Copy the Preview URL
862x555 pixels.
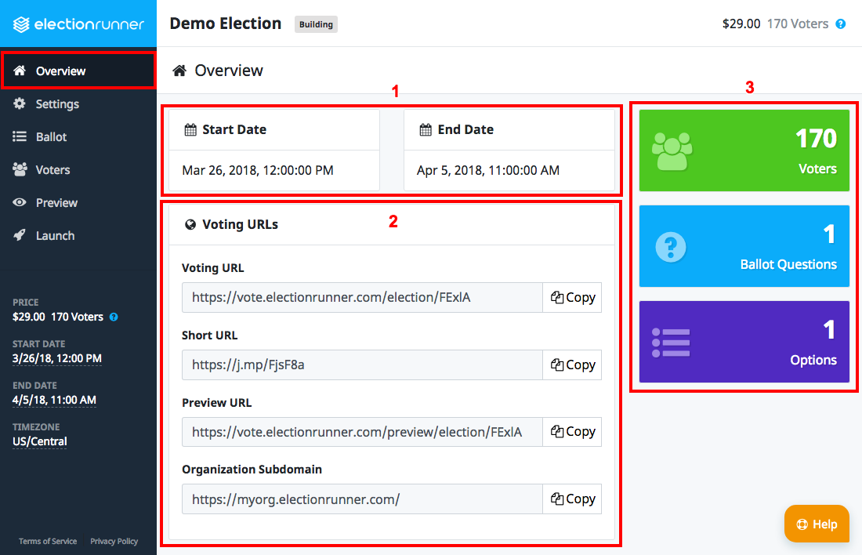(x=572, y=432)
